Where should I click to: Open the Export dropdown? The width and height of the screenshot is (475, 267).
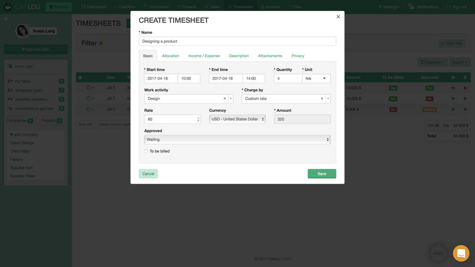tap(460, 62)
